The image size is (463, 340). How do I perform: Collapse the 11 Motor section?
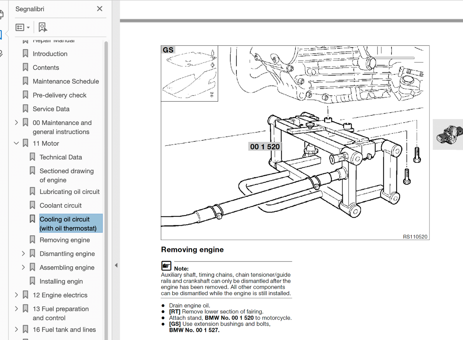17,143
